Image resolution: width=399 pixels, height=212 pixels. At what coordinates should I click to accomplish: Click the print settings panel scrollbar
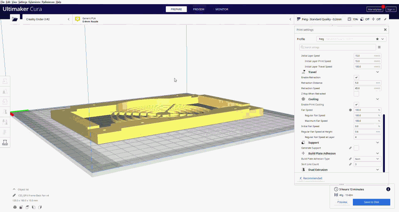(x=384, y=143)
